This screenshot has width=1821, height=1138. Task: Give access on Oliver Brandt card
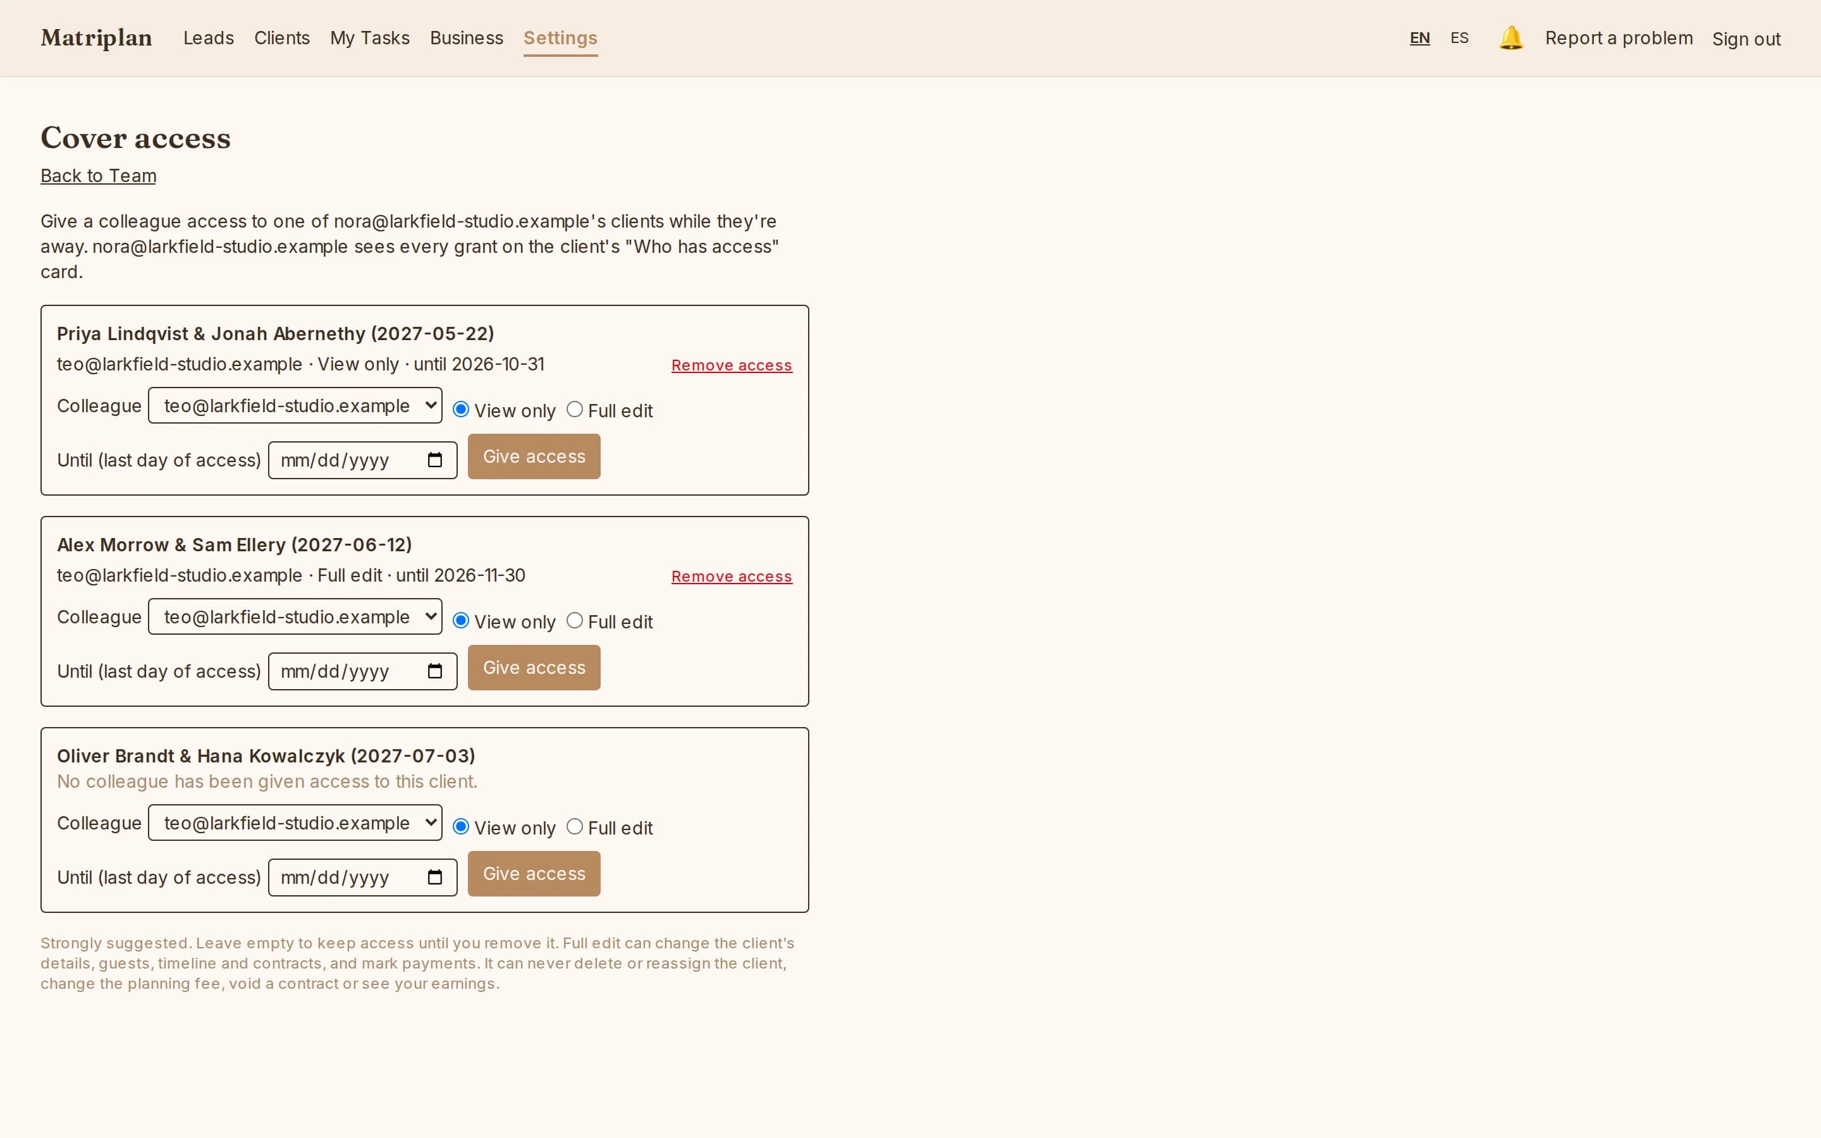pyautogui.click(x=534, y=874)
